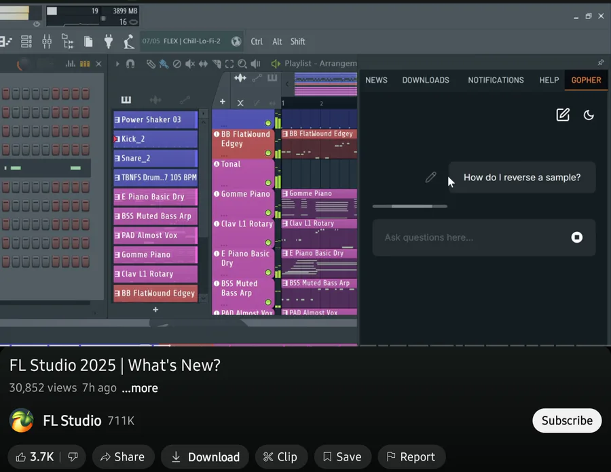Expand video description with ...more
This screenshot has width=611, height=472.
coord(140,388)
